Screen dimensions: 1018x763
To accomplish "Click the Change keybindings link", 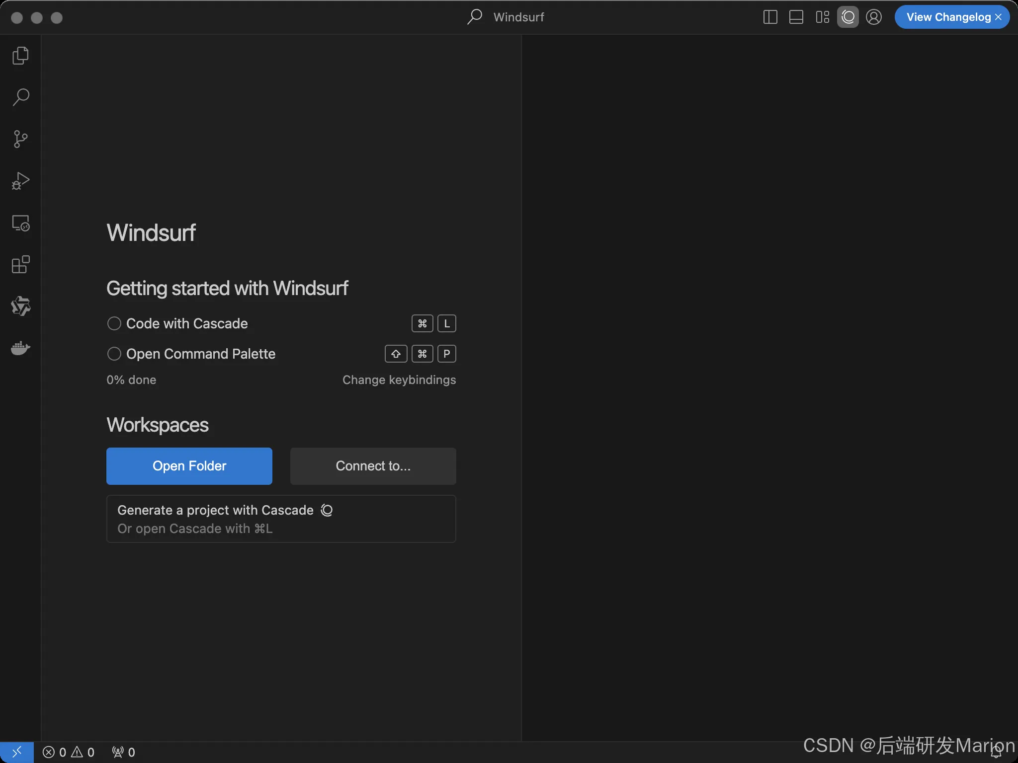I will (399, 380).
